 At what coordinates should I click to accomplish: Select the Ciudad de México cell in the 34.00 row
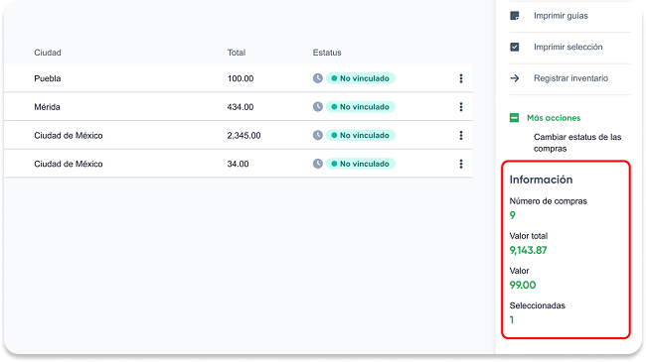(x=69, y=164)
